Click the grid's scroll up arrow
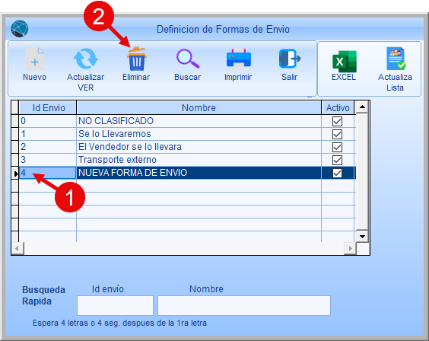 [x=362, y=107]
